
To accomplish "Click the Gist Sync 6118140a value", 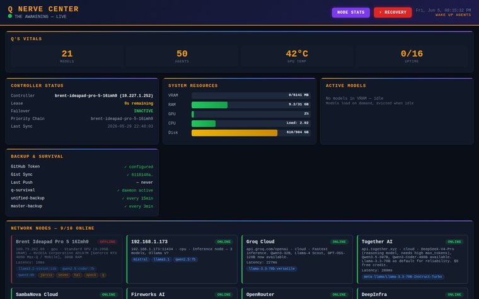I will (140, 175).
